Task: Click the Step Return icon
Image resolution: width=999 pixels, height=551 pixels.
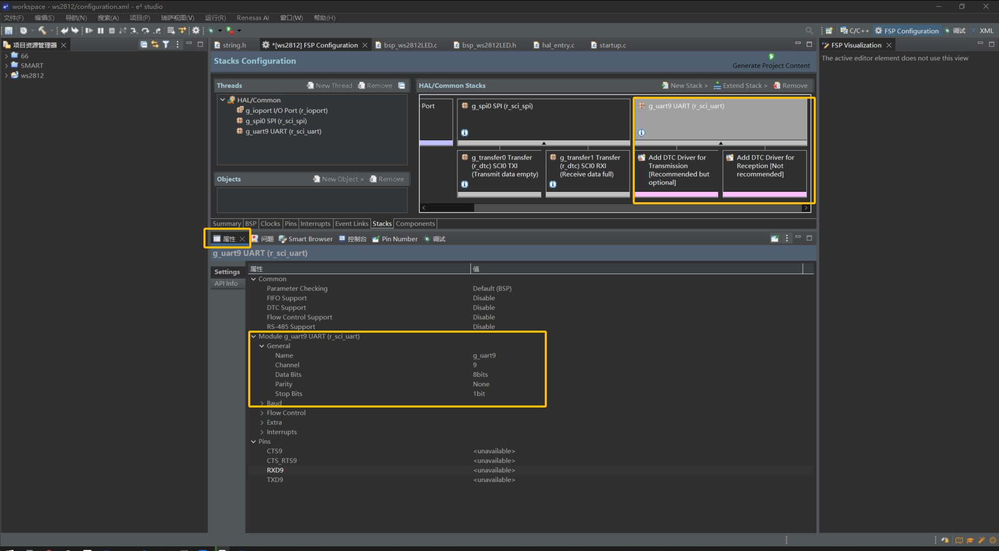Action: (x=157, y=31)
